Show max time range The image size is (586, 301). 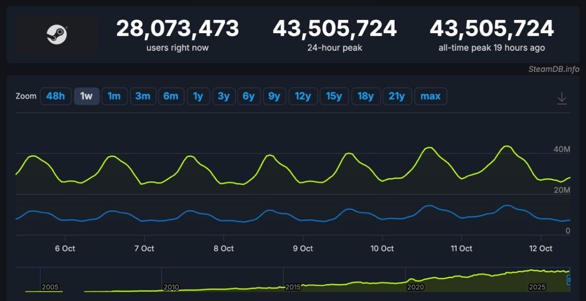[431, 96]
